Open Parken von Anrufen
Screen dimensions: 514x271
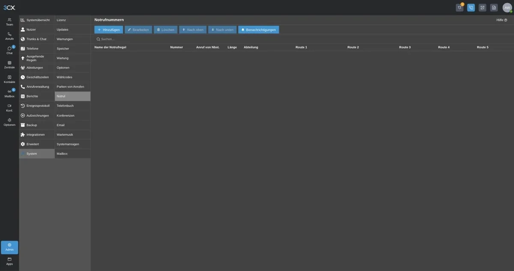[72, 87]
